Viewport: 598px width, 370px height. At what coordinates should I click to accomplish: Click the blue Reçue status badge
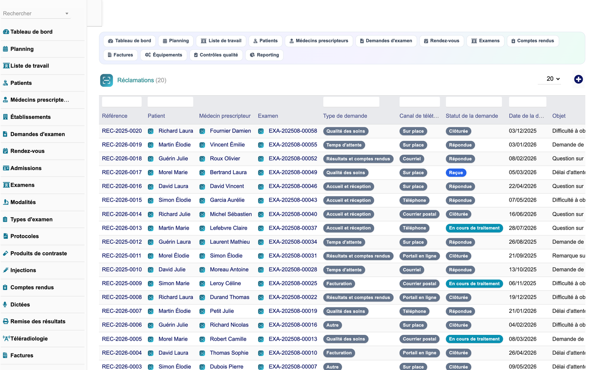[x=456, y=173]
